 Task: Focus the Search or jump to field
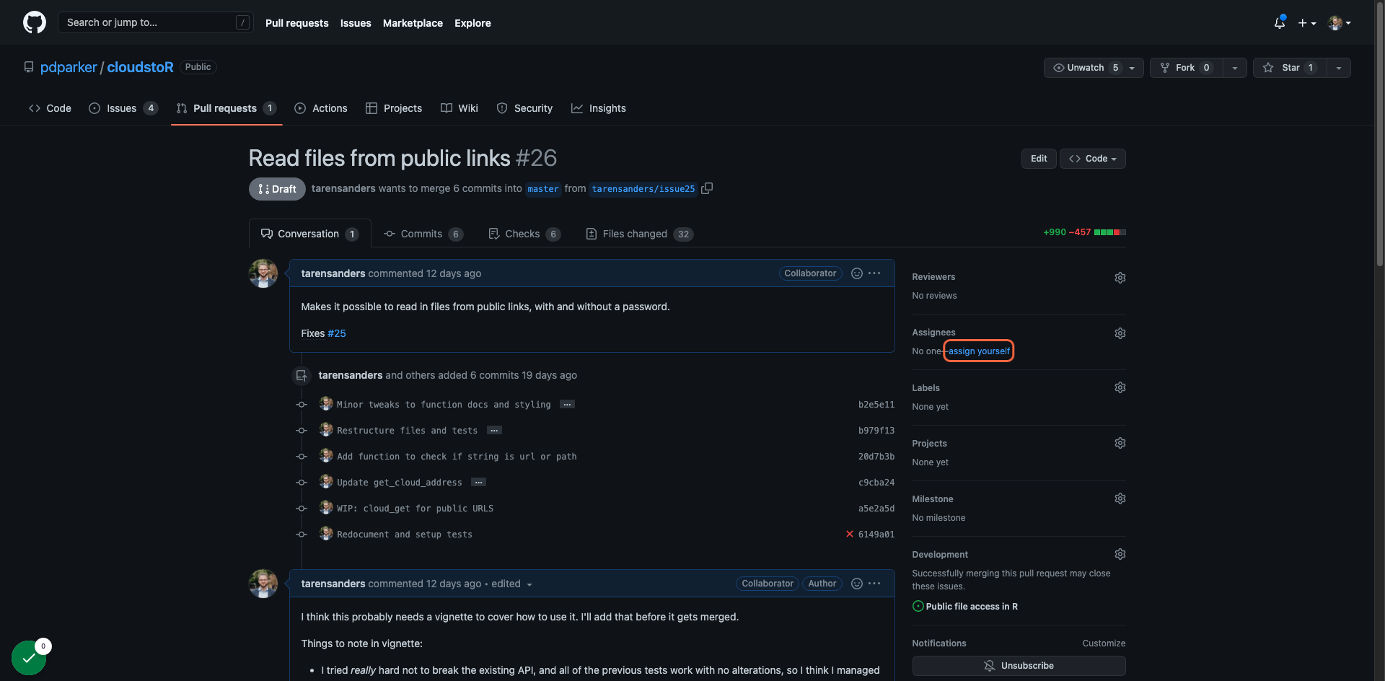point(155,22)
